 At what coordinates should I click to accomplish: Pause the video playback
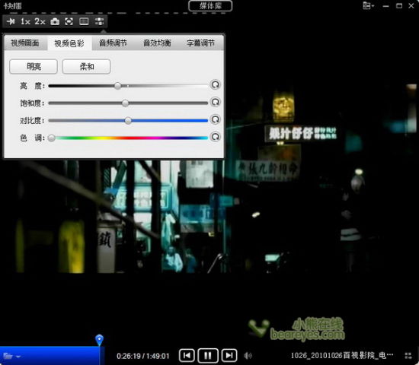pos(208,355)
